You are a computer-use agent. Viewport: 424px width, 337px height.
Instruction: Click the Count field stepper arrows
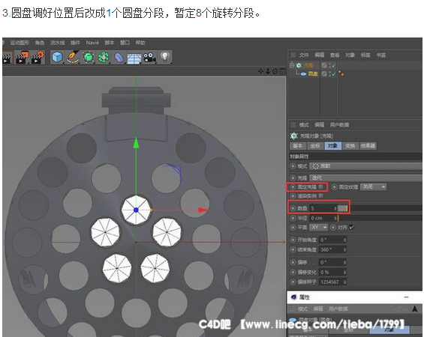[335, 208]
